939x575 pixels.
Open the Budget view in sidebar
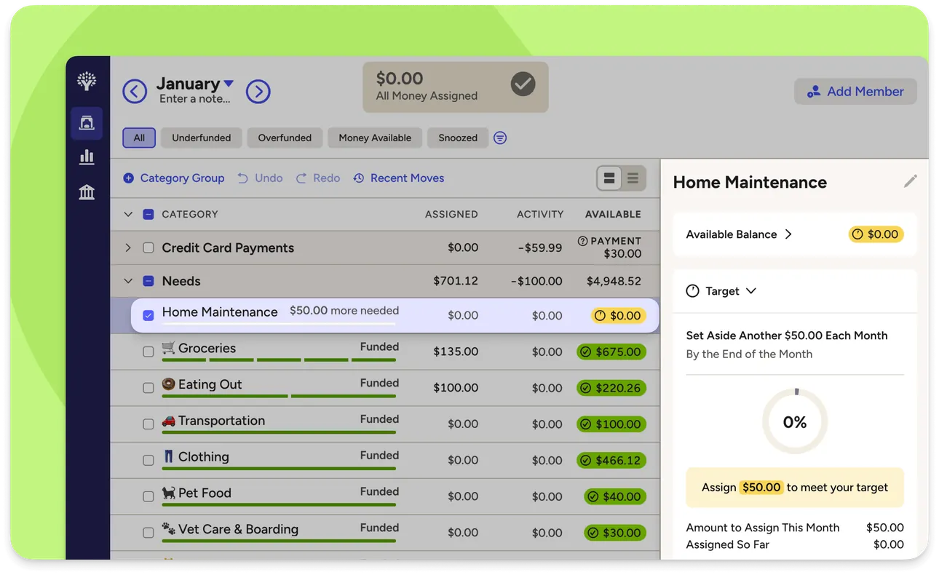[87, 123]
